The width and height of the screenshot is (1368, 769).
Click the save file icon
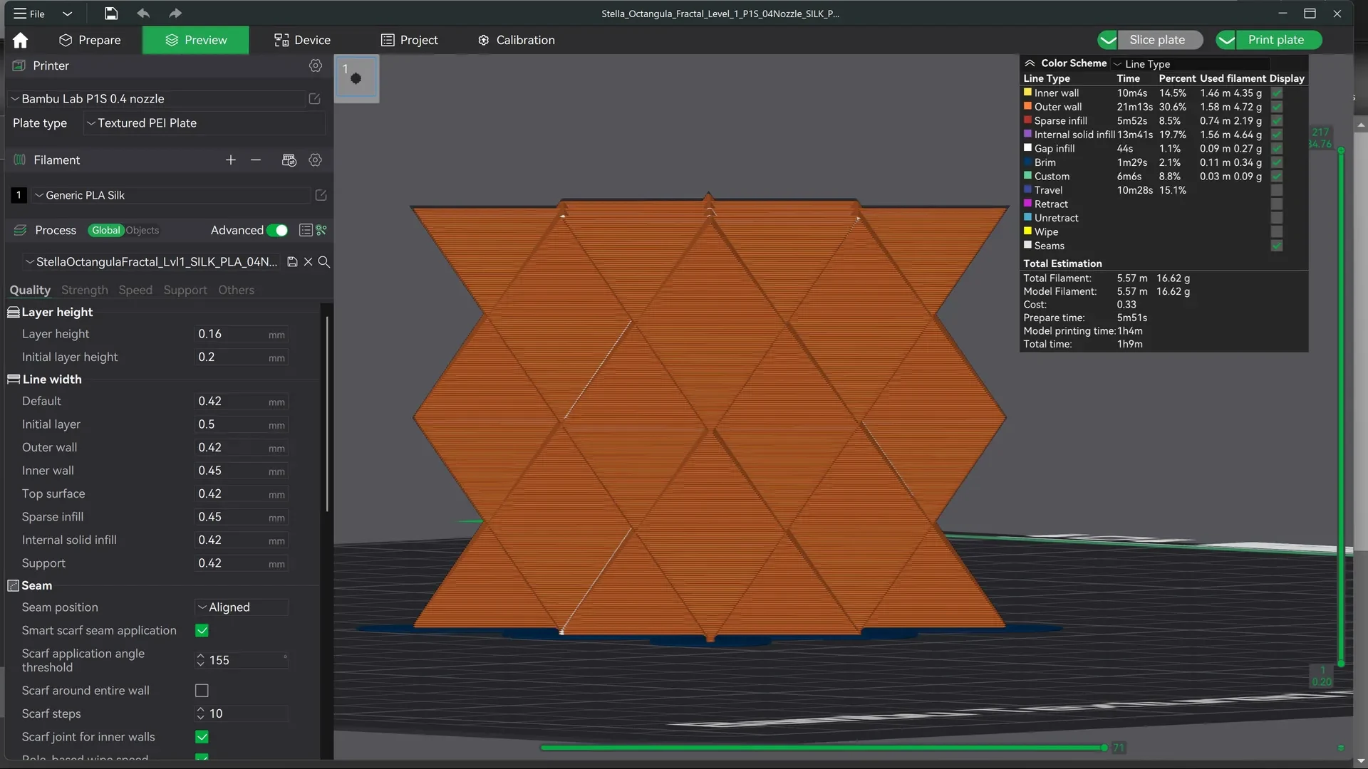pyautogui.click(x=111, y=14)
